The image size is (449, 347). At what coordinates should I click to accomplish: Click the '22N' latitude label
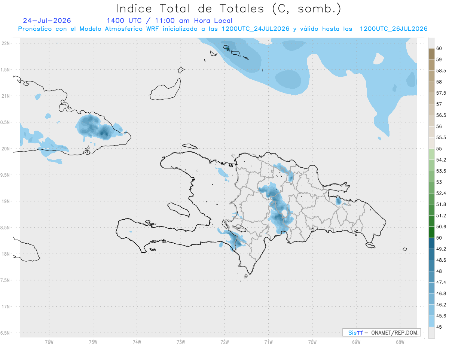6,43
